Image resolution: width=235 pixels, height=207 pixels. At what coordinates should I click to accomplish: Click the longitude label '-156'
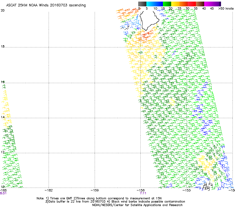coord(141,190)
